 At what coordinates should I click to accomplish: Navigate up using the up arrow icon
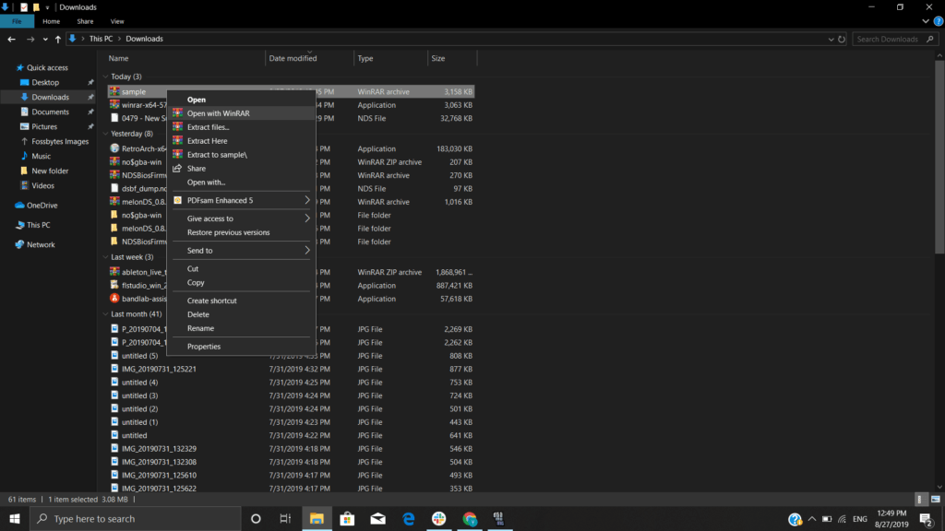(x=58, y=39)
